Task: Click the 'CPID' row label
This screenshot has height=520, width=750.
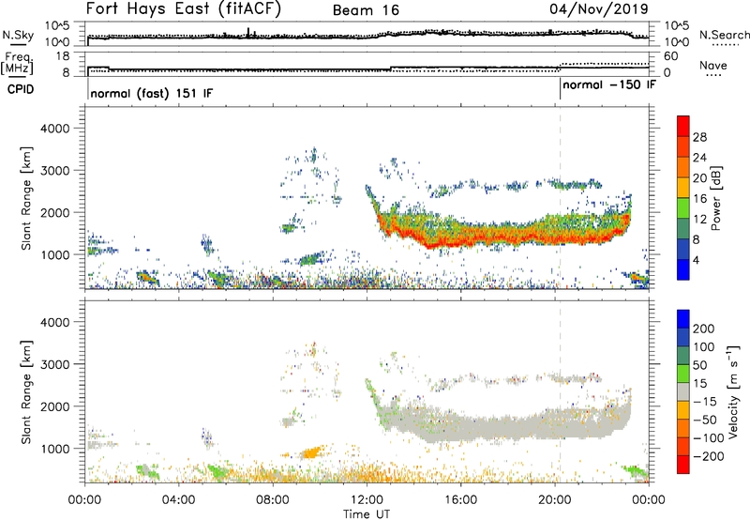Action: (x=21, y=89)
